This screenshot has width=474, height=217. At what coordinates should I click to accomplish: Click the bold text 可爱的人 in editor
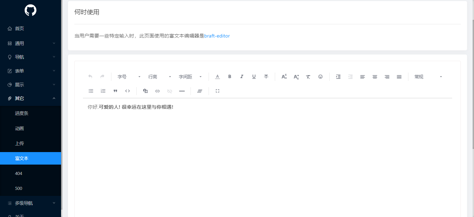tap(109, 107)
